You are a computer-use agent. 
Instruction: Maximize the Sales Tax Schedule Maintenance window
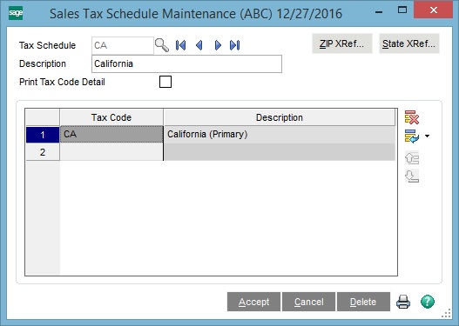402,10
